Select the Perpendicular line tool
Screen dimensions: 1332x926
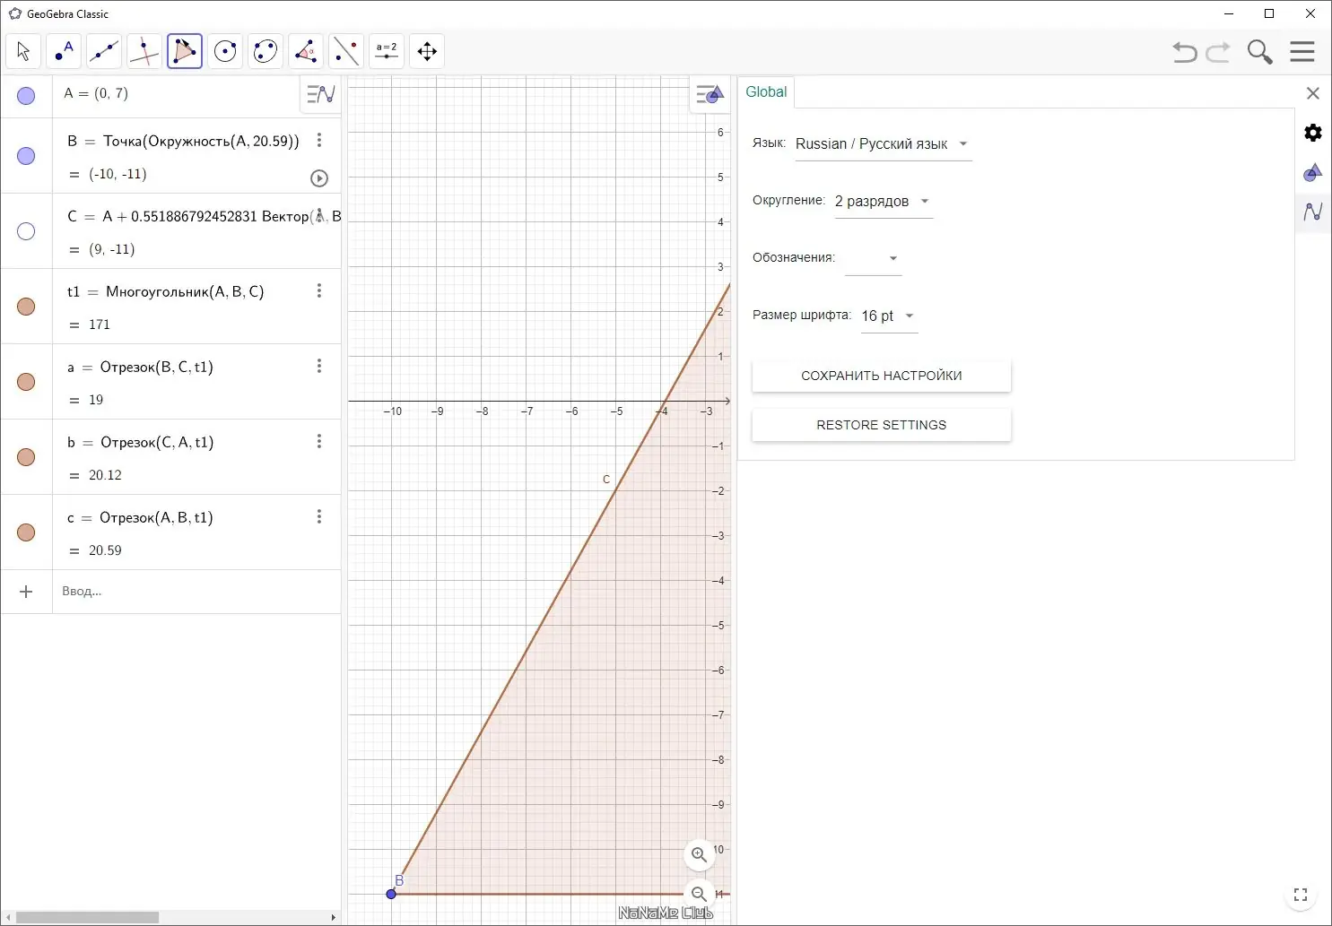[144, 51]
